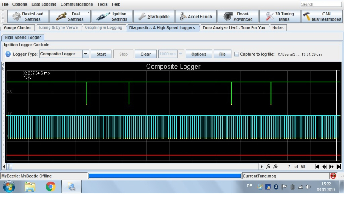The height and width of the screenshot is (221, 344).
Task: Click the red connection status icon
Action: [x=333, y=176]
